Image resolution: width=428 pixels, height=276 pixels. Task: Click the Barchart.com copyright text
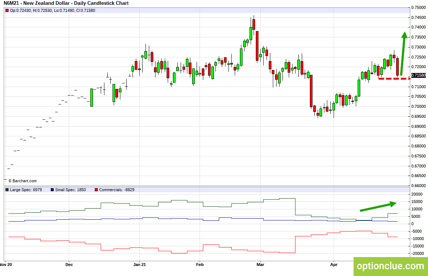pos(23,181)
